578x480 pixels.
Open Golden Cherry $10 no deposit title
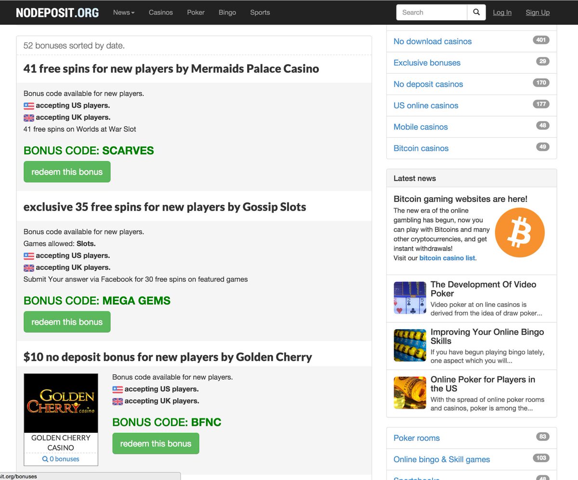(168, 357)
